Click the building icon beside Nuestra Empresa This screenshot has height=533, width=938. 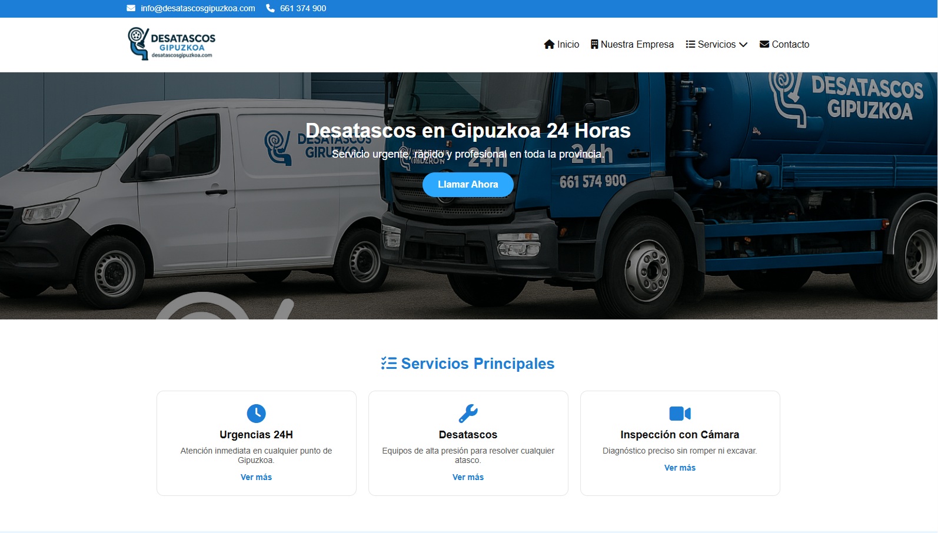(x=594, y=44)
